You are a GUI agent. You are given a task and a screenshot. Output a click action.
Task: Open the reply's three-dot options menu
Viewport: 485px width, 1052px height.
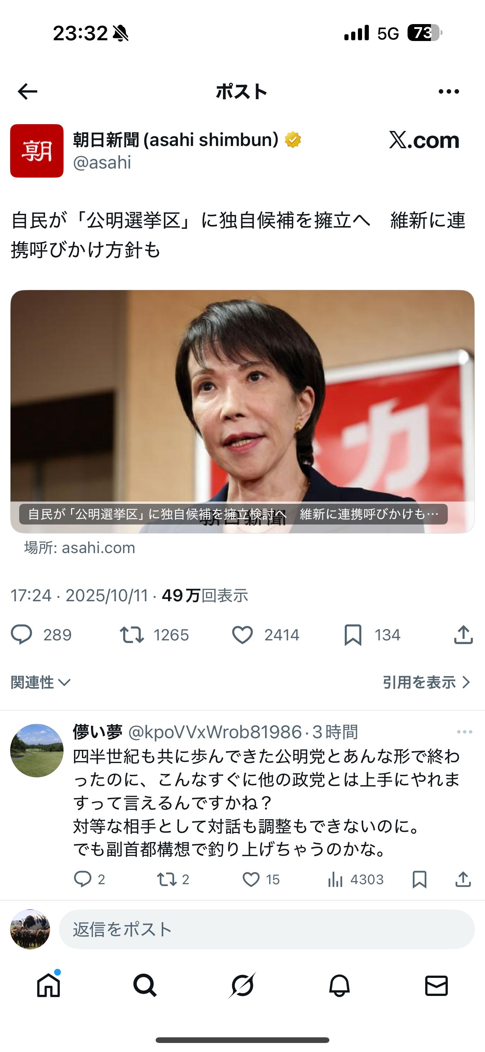click(x=465, y=732)
